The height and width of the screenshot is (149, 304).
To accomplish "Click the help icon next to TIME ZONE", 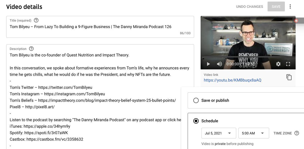I will (297, 133).
